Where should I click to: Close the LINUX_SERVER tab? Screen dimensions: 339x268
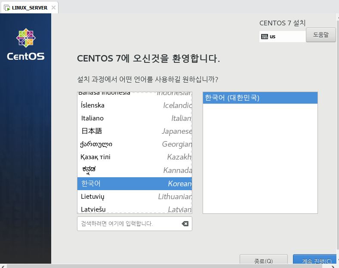[x=54, y=8]
